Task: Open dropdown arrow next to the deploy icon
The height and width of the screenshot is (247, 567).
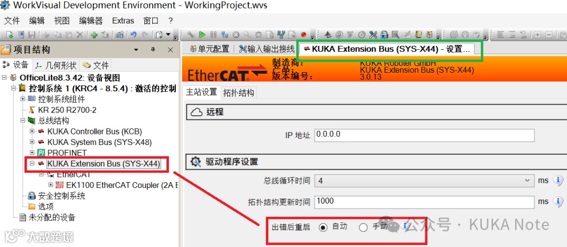Action: pyautogui.click(x=168, y=35)
